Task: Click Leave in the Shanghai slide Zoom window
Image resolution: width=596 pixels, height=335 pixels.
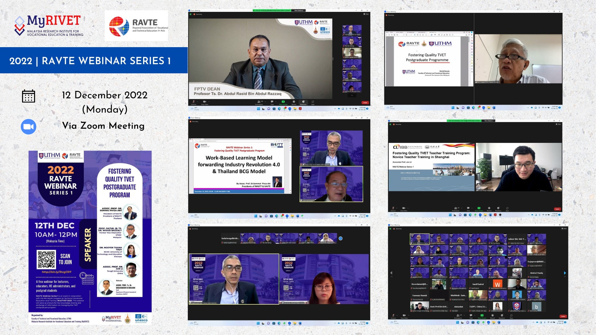Action: pos(558,209)
